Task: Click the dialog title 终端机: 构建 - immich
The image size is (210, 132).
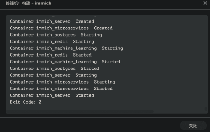Action: pos(29,3)
